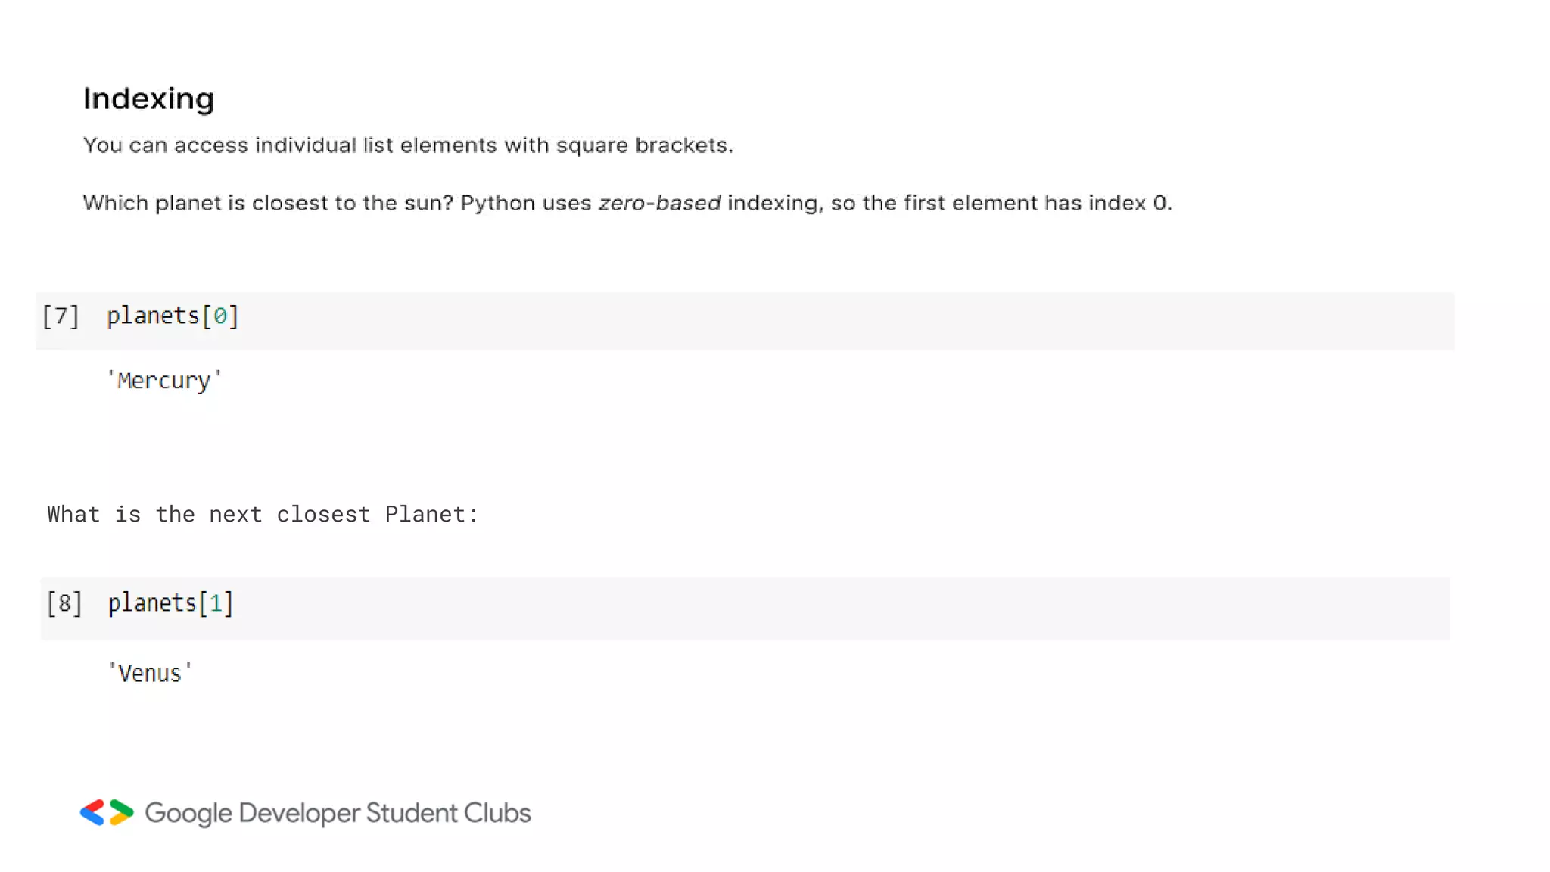
Task: Click the [7] cell execution counter
Action: tap(61, 316)
